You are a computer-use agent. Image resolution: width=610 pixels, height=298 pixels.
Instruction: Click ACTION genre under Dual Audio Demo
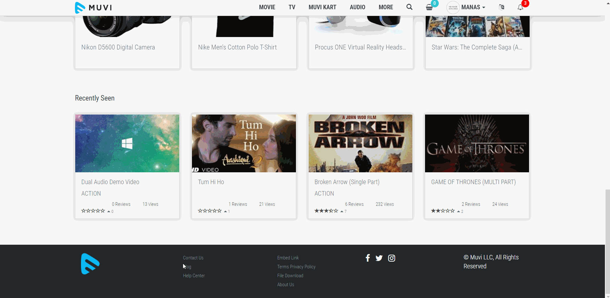(91, 193)
